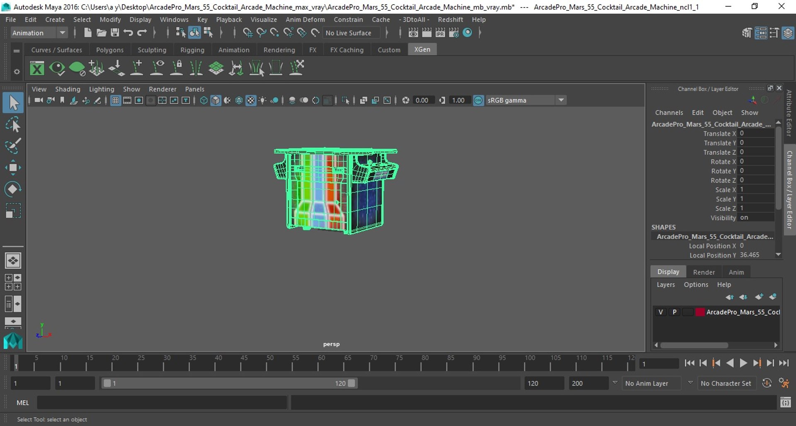Open the Redshift menu
The image size is (796, 426).
coord(450,19)
